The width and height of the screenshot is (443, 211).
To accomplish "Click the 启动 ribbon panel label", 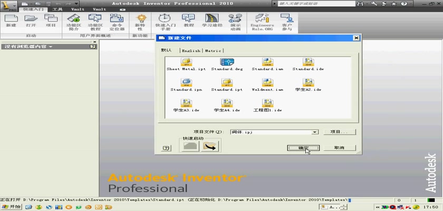I will (31, 36).
